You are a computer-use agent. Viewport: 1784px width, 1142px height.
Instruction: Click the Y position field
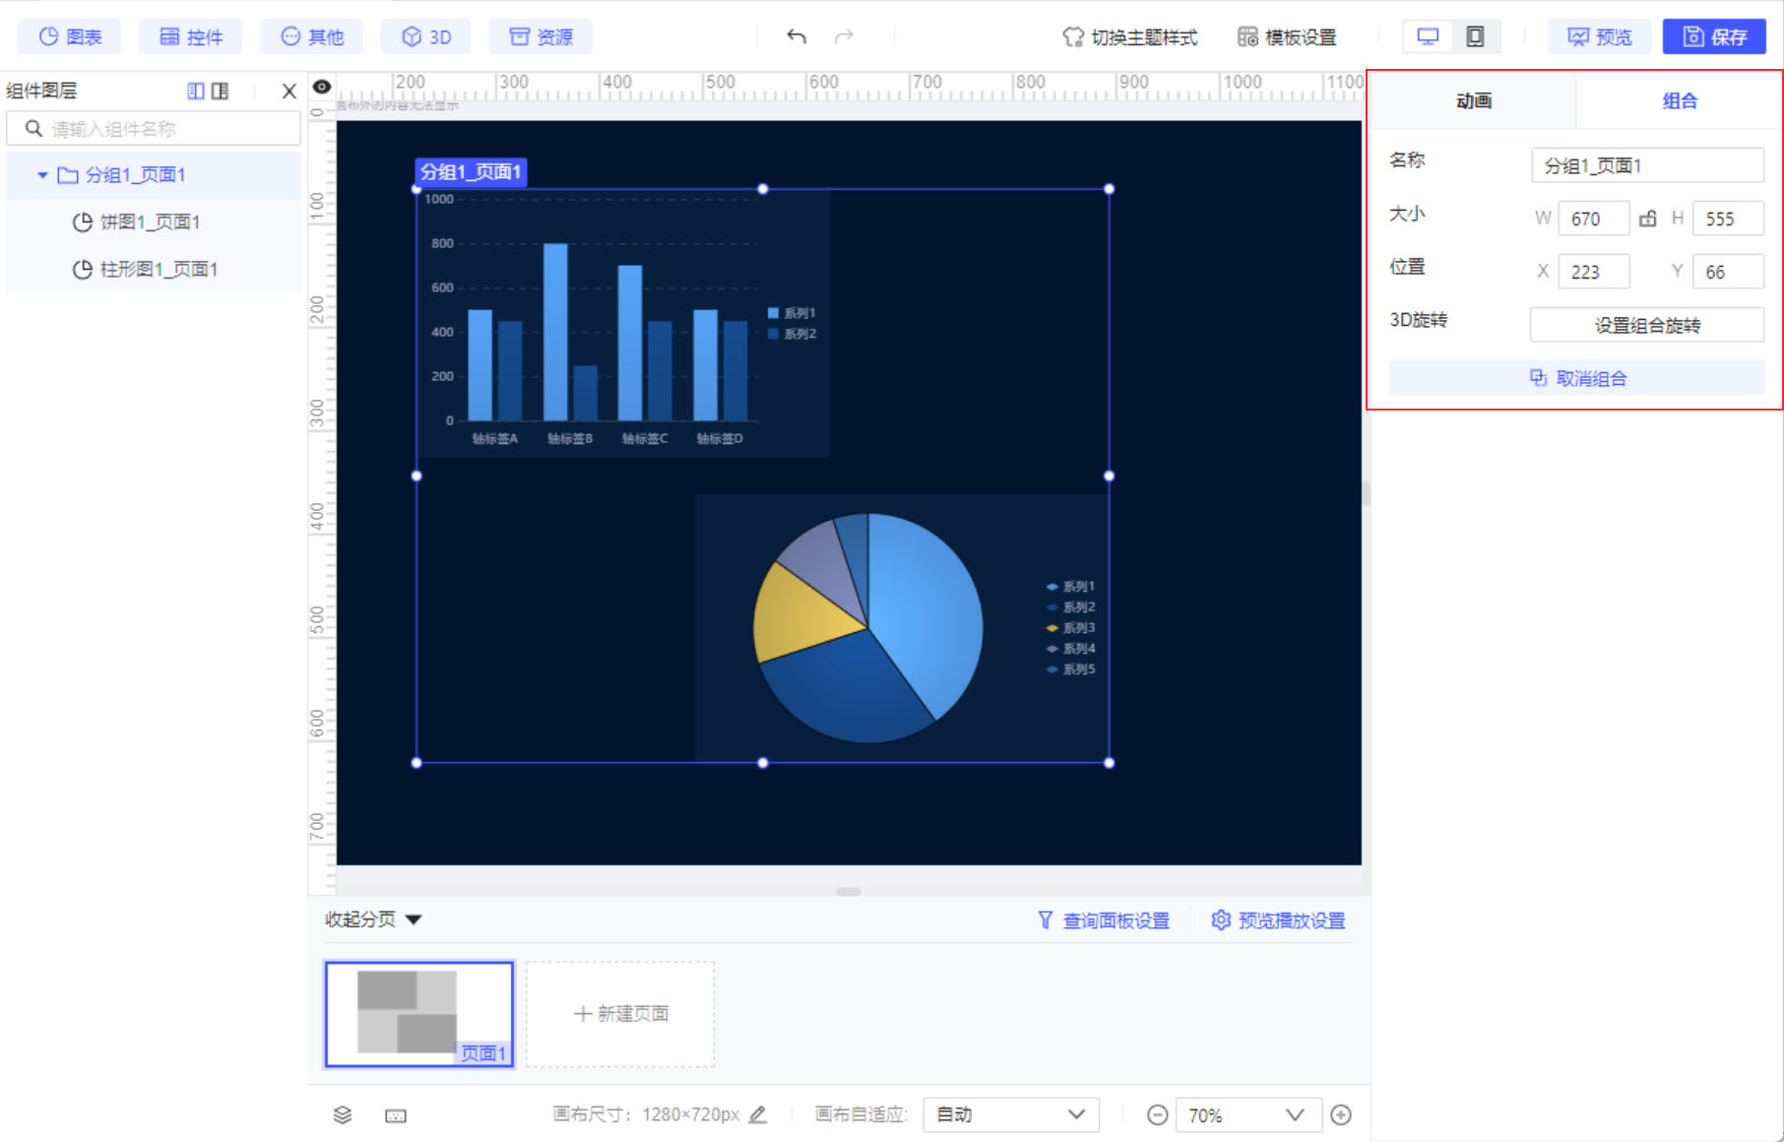[1728, 272]
